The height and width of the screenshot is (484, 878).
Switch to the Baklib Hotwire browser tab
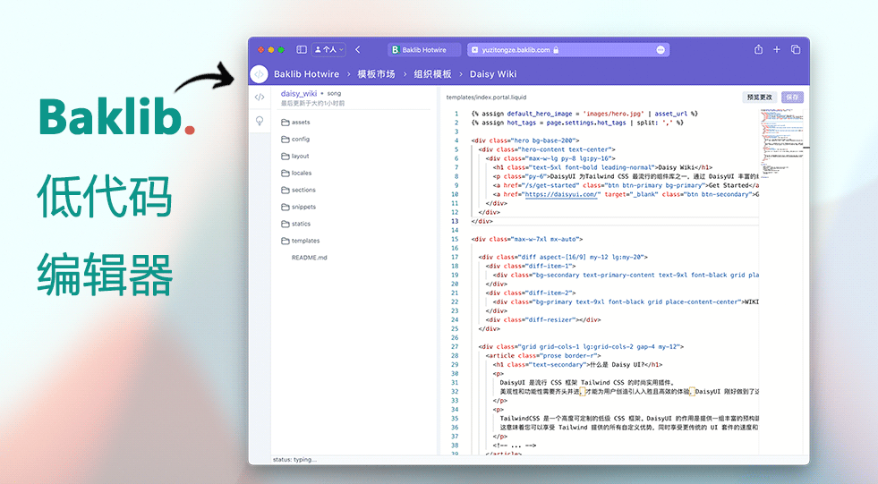(424, 50)
